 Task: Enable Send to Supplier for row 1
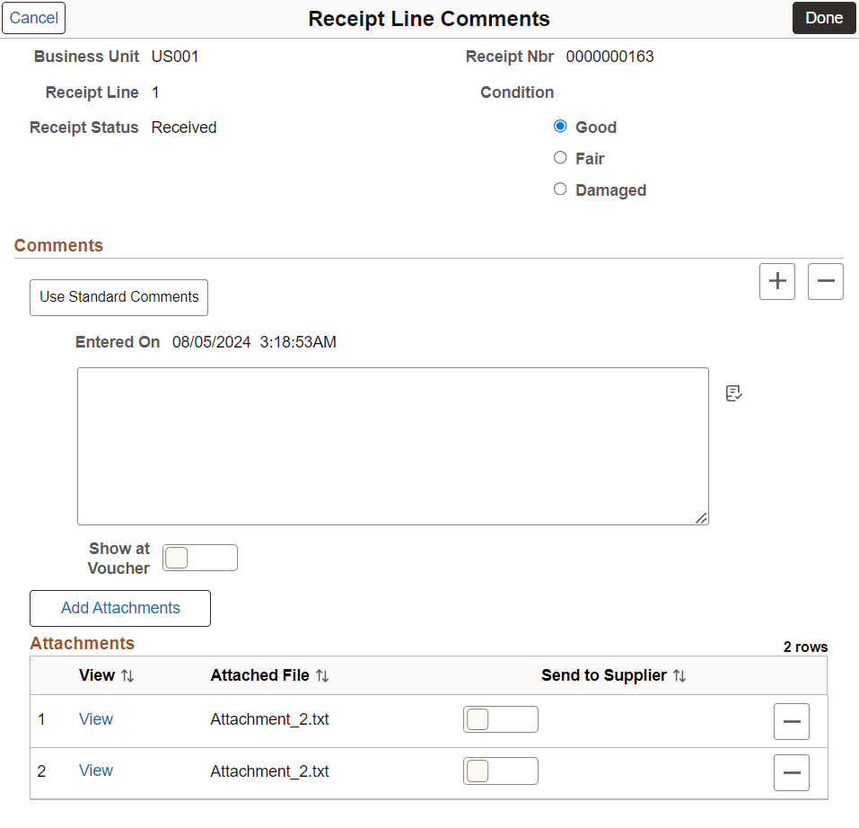[501, 719]
